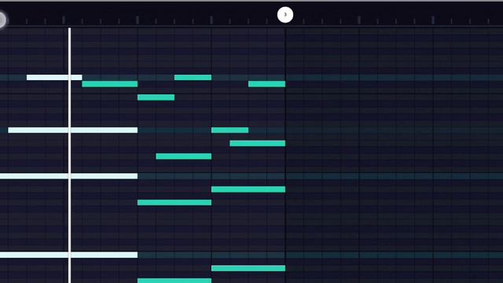The height and width of the screenshot is (283, 503).
Task: Select the green note two rows below the second white note
Action: 183,156
